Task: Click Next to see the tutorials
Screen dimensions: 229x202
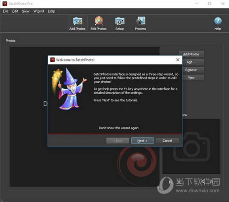Action: 143,141
